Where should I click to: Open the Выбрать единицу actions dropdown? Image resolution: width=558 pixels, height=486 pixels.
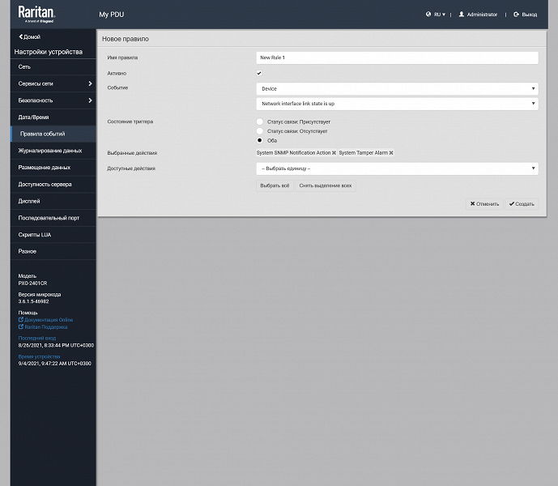(397, 168)
